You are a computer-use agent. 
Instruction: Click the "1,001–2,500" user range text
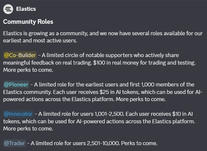pyautogui.click(x=109, y=114)
